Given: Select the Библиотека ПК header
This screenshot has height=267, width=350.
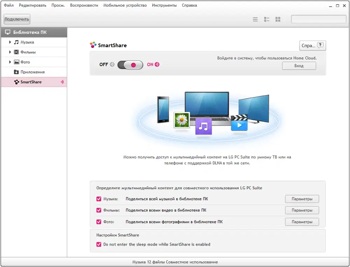Looking at the screenshot, I should [x=34, y=32].
